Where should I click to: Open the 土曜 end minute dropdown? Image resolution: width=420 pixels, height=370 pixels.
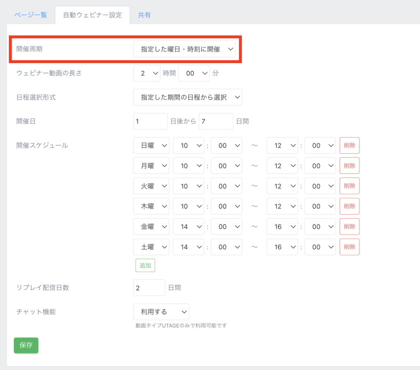[320, 247]
